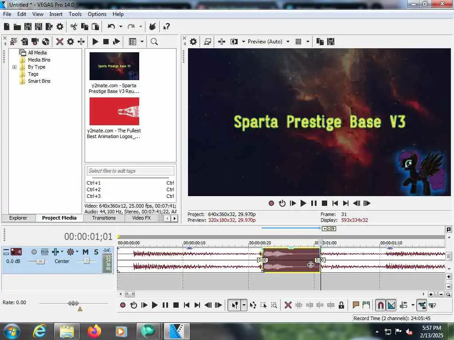This screenshot has height=340, width=454.
Task: Toggle Automatic Crossfades button
Action: (x=391, y=305)
